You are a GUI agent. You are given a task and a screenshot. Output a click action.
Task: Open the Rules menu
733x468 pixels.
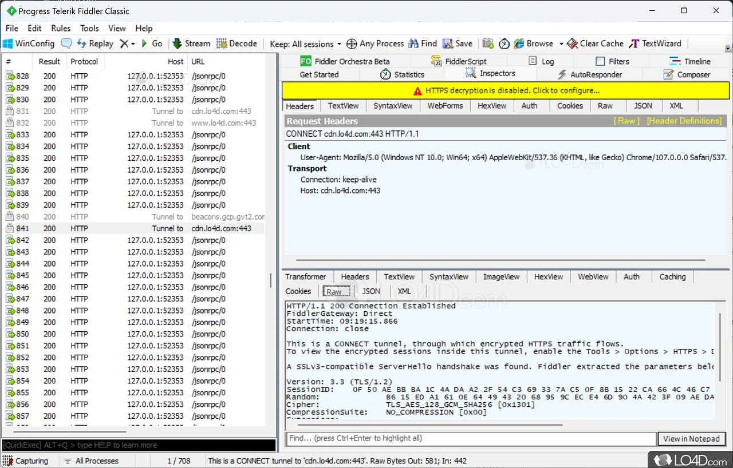click(x=61, y=28)
